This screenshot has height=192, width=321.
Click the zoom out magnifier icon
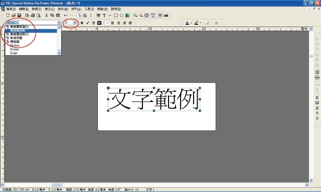141,15
